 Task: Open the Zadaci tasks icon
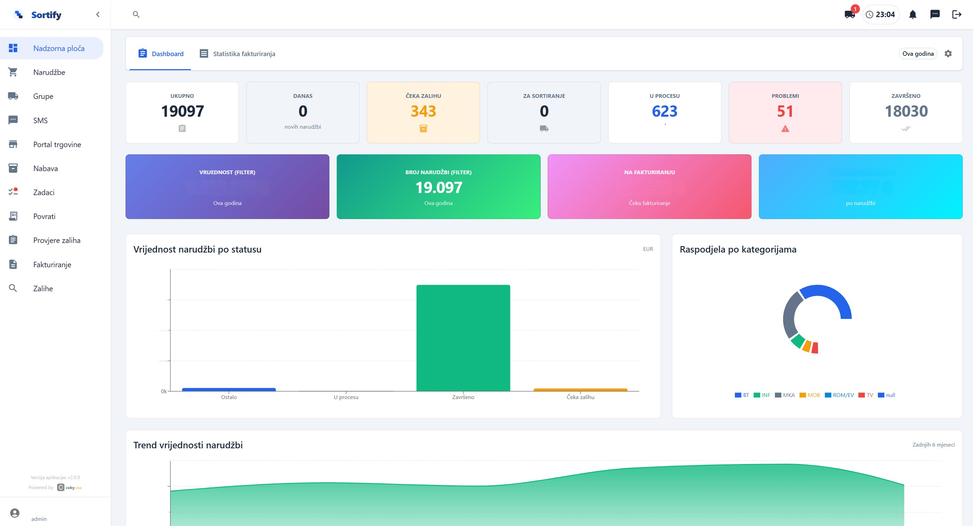(x=13, y=192)
